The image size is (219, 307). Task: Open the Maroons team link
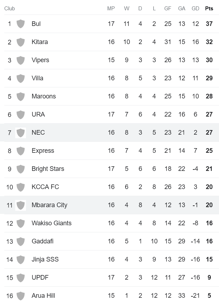[44, 96]
